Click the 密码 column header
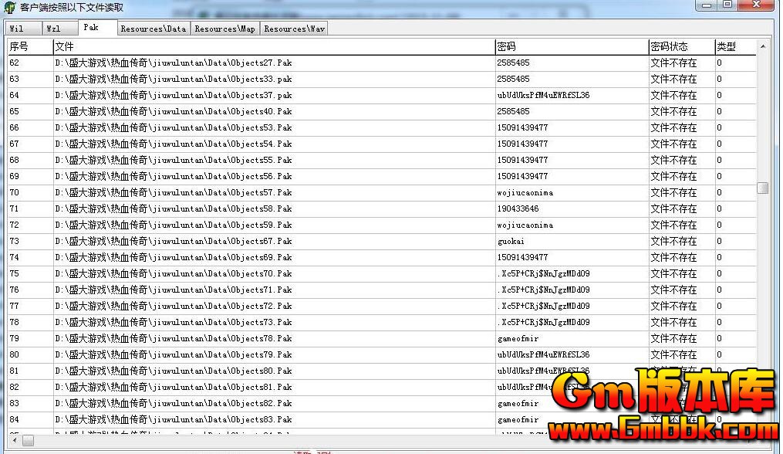 [571, 47]
